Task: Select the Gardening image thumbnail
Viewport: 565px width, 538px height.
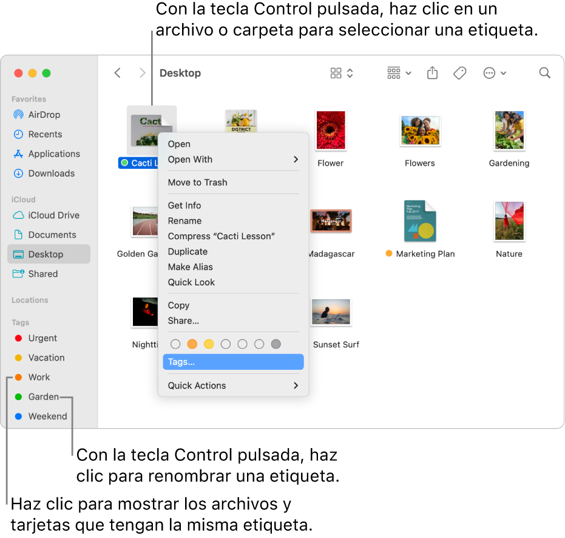Action: coord(509,130)
